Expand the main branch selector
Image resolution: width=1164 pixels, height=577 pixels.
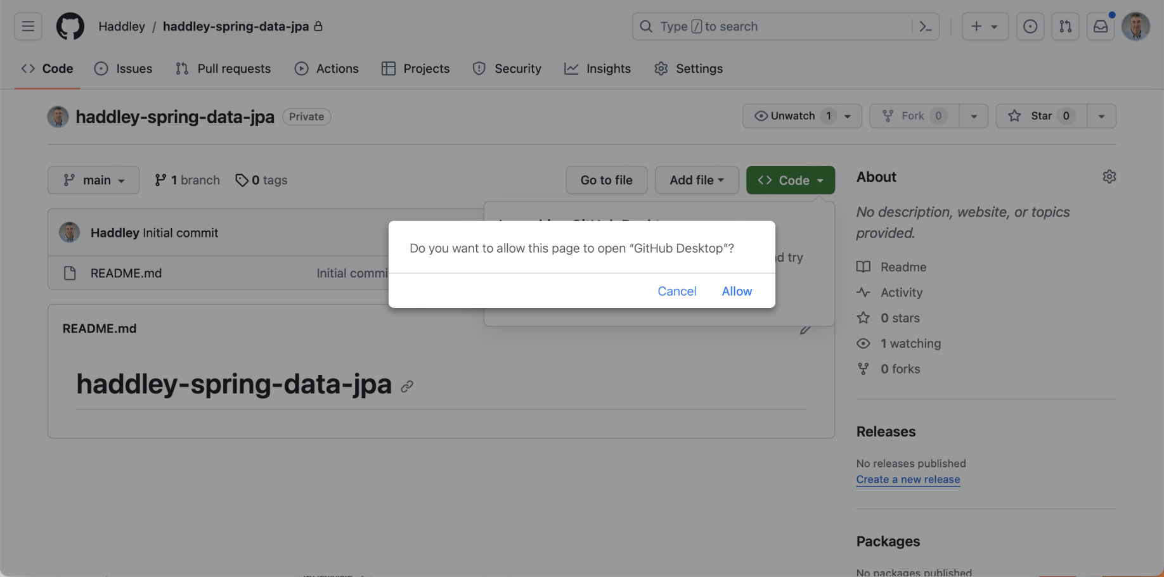93,181
